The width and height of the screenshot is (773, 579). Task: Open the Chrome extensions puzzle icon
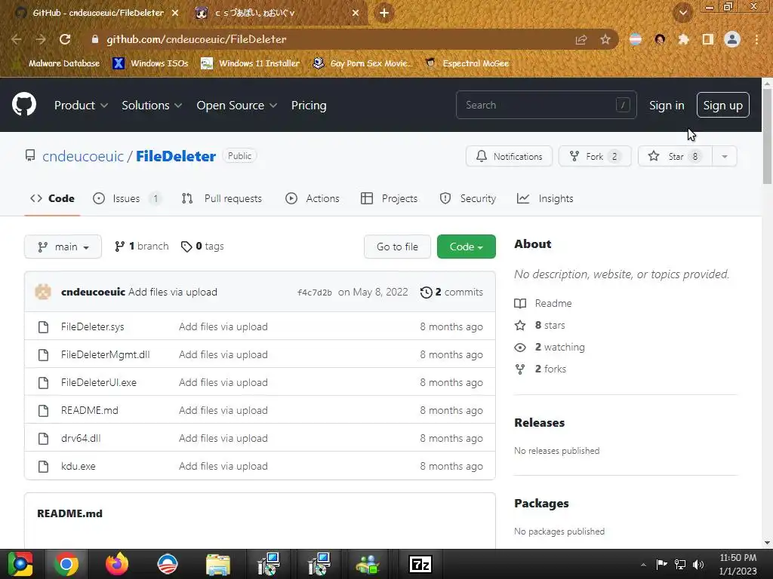coord(684,39)
